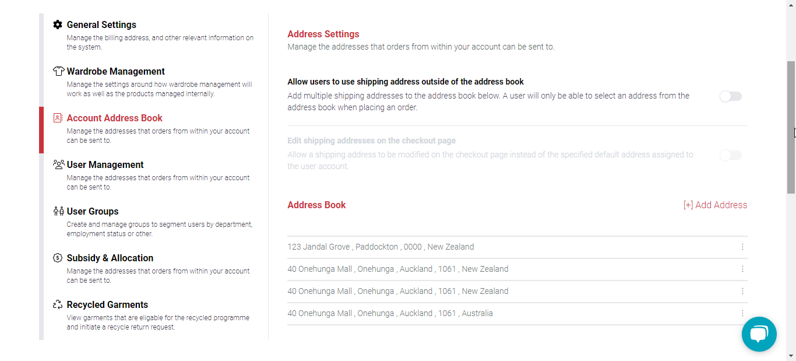Open the chat support bubble
This screenshot has width=796, height=361.
tap(759, 334)
